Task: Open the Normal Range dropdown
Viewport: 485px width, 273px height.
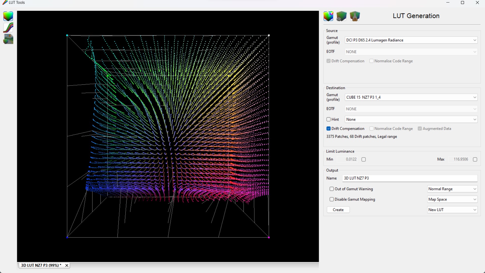Action: coord(452,189)
